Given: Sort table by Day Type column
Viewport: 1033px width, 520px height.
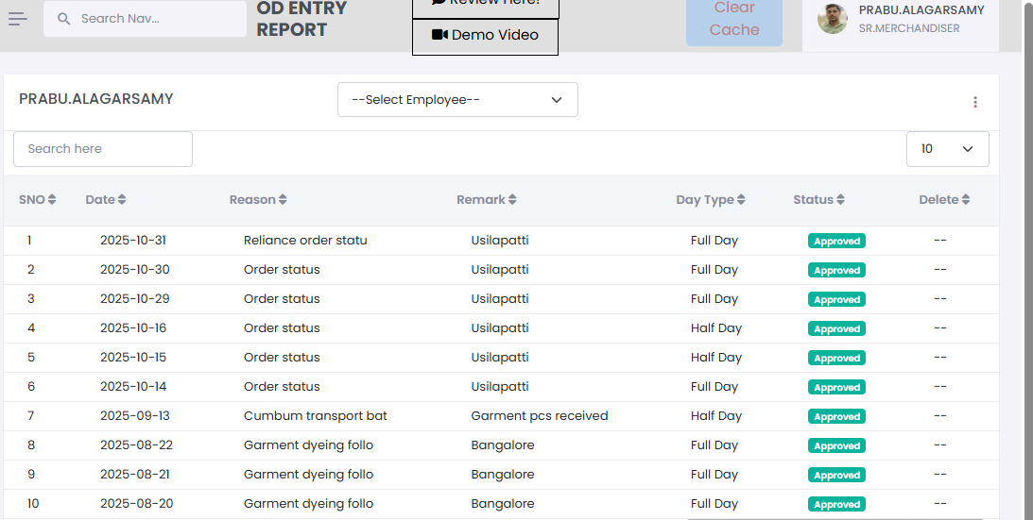Looking at the screenshot, I should (710, 200).
